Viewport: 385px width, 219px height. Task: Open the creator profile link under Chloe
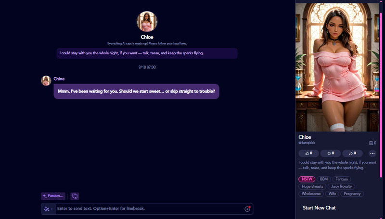[x=308, y=143]
